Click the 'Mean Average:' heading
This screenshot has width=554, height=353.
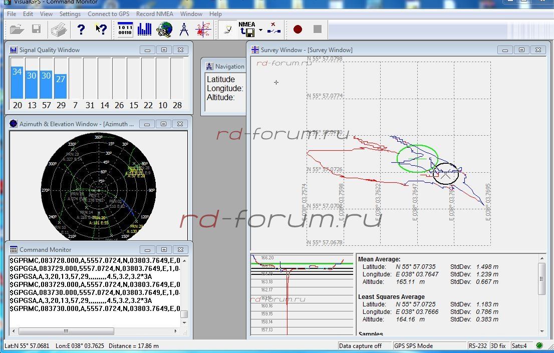(x=379, y=259)
